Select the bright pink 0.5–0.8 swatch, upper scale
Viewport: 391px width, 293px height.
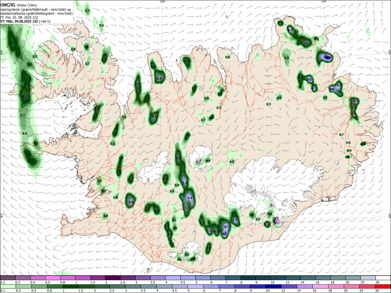53,278
